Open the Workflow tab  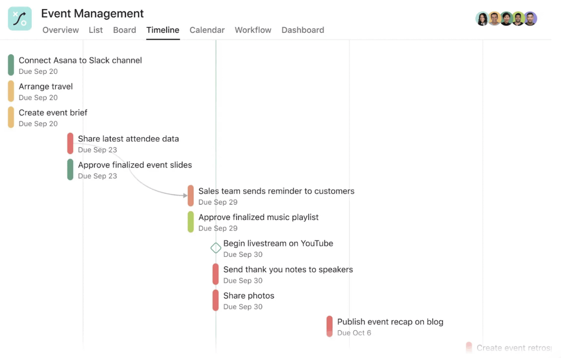(x=253, y=30)
